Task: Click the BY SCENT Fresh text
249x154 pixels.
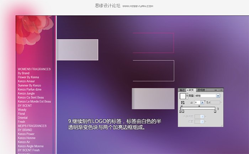Action: coord(28,150)
